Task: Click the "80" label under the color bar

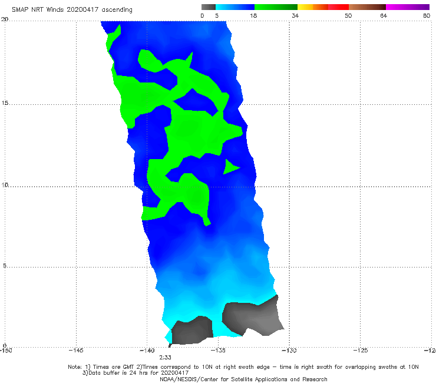Action: (x=427, y=15)
